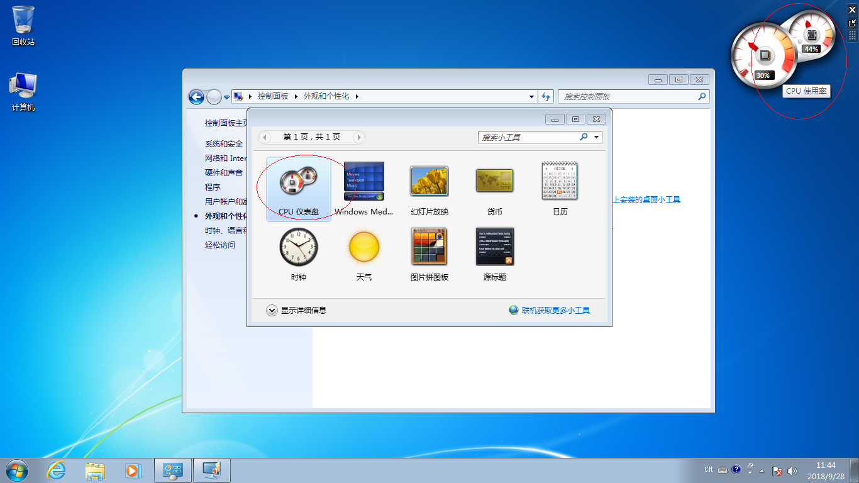Click the larger size button on CPU gadget

point(853,23)
